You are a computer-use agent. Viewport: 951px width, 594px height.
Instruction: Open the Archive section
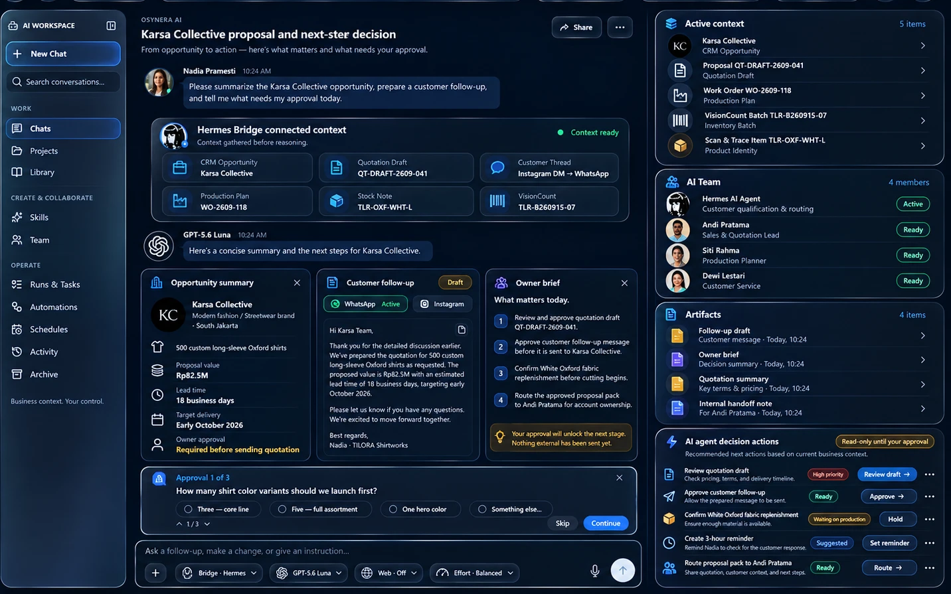point(63,374)
